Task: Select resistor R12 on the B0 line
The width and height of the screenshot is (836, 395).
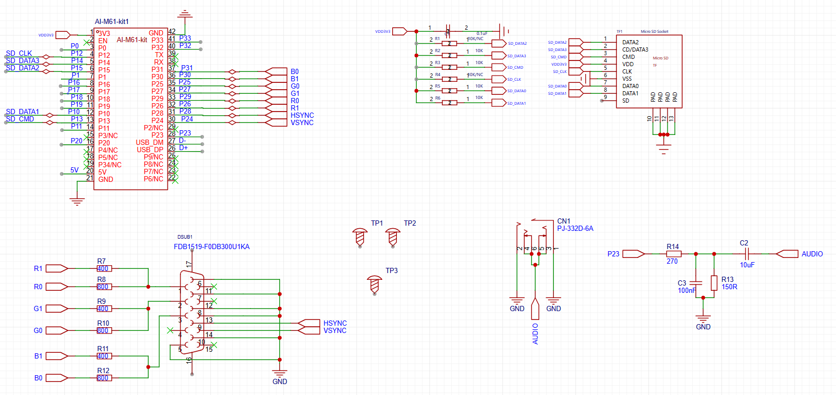Action: coord(104,378)
